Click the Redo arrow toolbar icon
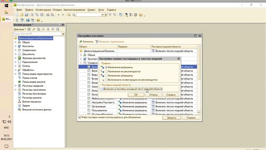The image size is (266, 150). (x=63, y=15)
